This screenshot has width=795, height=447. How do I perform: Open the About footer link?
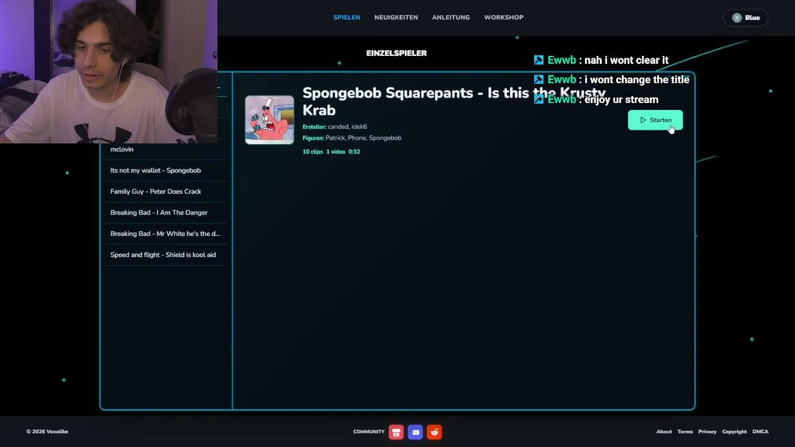664,432
